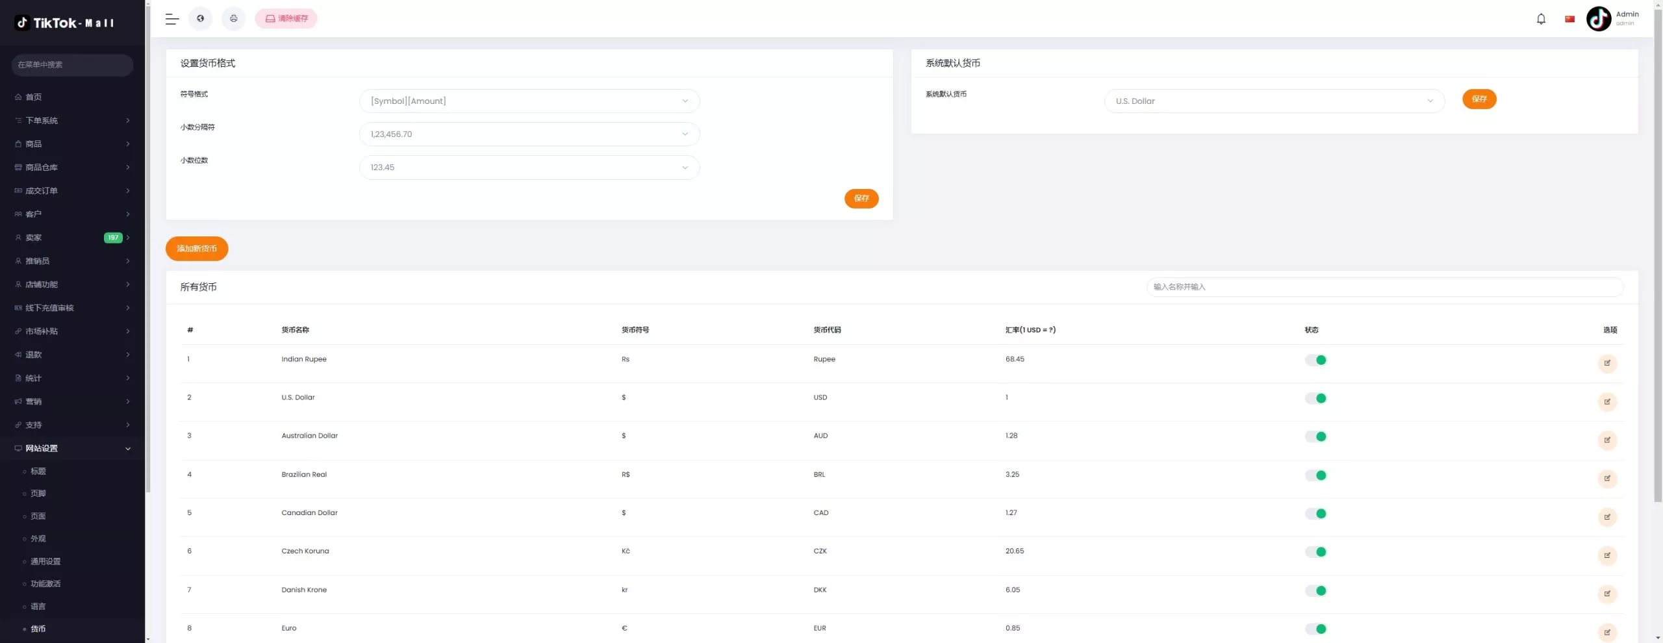Click the edit icon for Brazilian Real
This screenshot has height=643, width=1663.
[1606, 479]
